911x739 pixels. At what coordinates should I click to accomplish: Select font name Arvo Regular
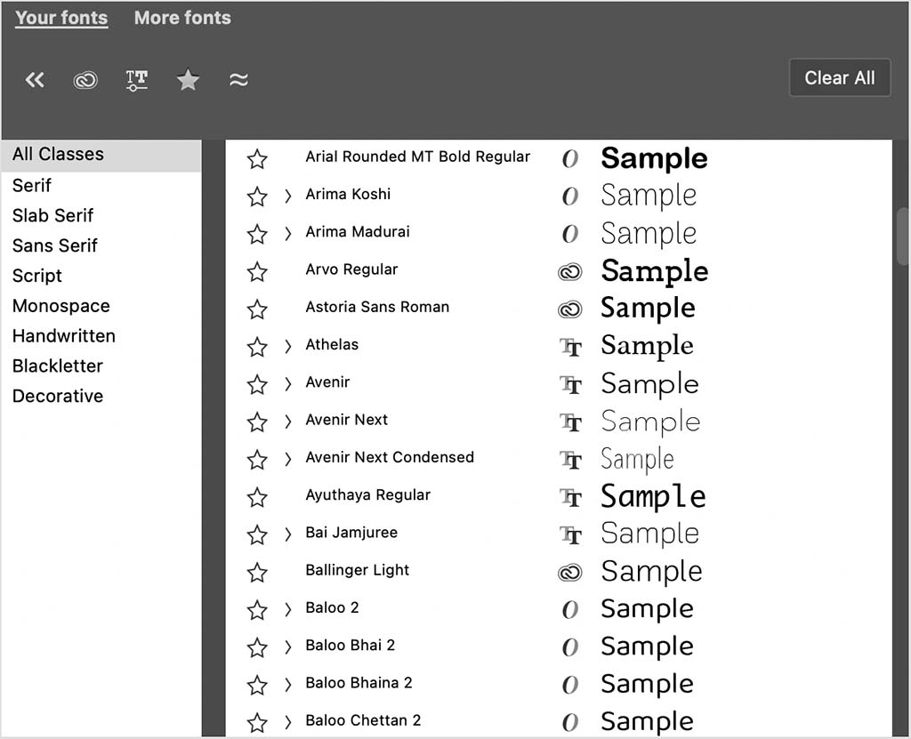351,269
